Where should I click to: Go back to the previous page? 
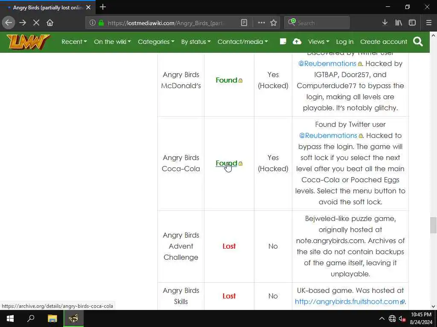(x=9, y=23)
